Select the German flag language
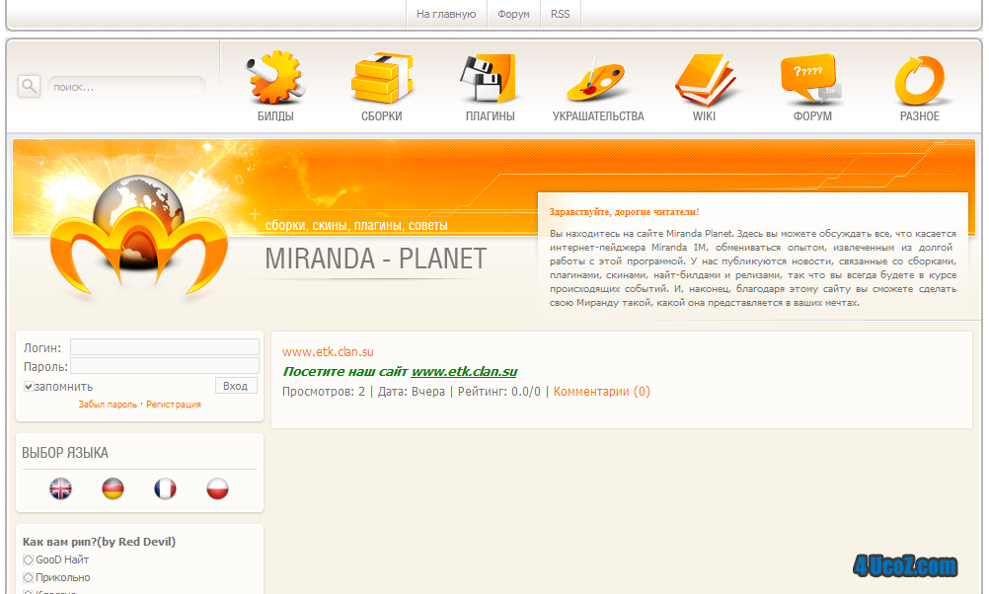 pyautogui.click(x=113, y=488)
